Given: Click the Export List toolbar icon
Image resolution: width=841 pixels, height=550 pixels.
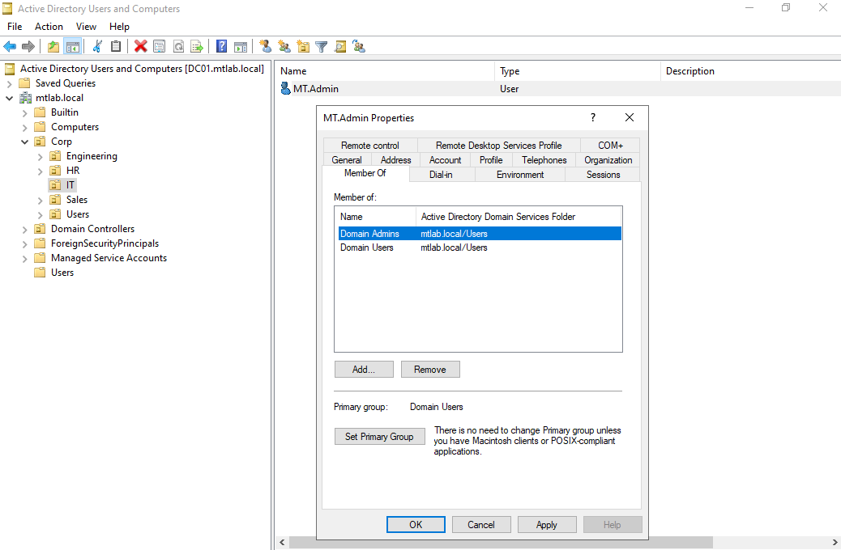Looking at the screenshot, I should (x=197, y=47).
